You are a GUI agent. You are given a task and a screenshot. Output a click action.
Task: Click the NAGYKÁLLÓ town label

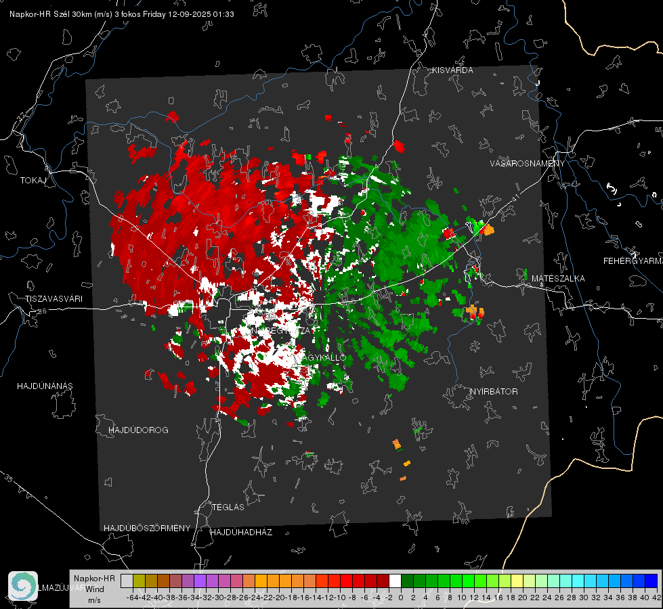320,357
